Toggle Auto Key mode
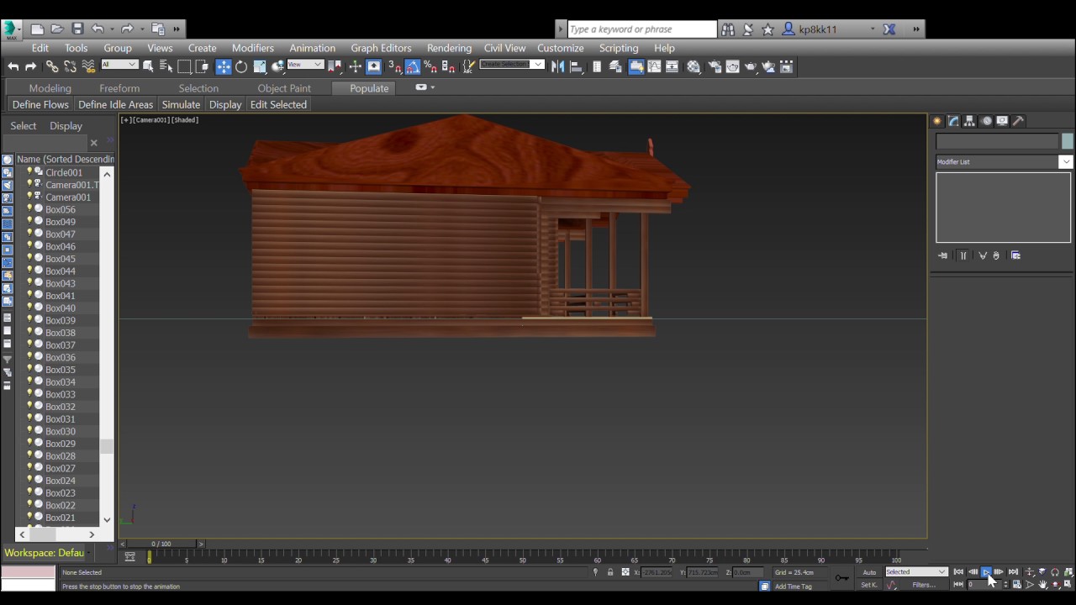 click(869, 572)
